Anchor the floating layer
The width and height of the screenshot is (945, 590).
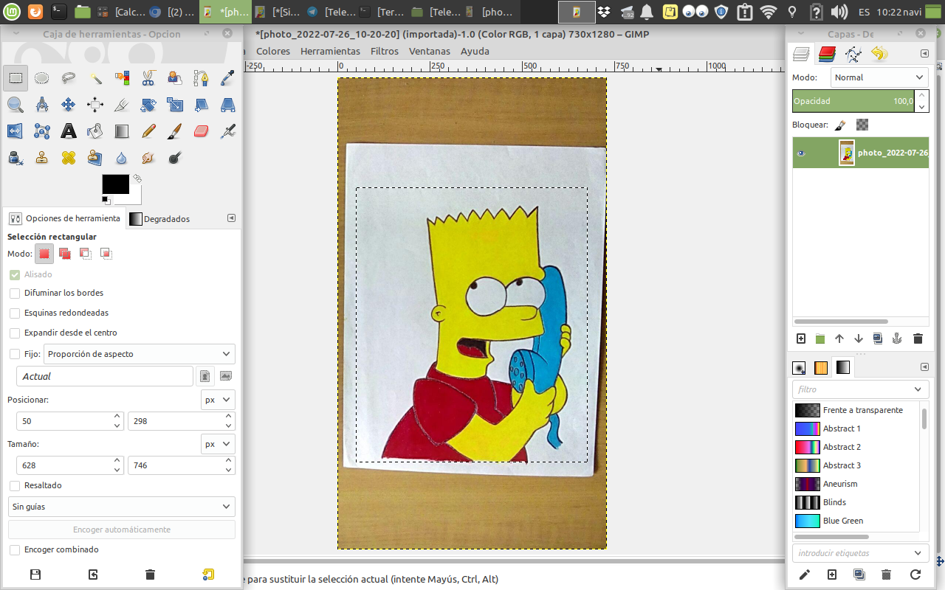[897, 339]
